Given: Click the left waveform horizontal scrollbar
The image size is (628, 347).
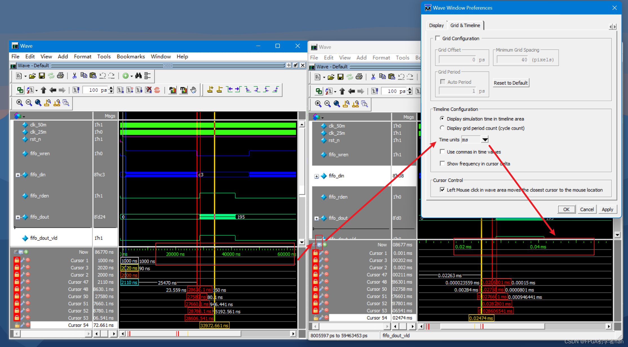Looking at the screenshot, I should 208,334.
